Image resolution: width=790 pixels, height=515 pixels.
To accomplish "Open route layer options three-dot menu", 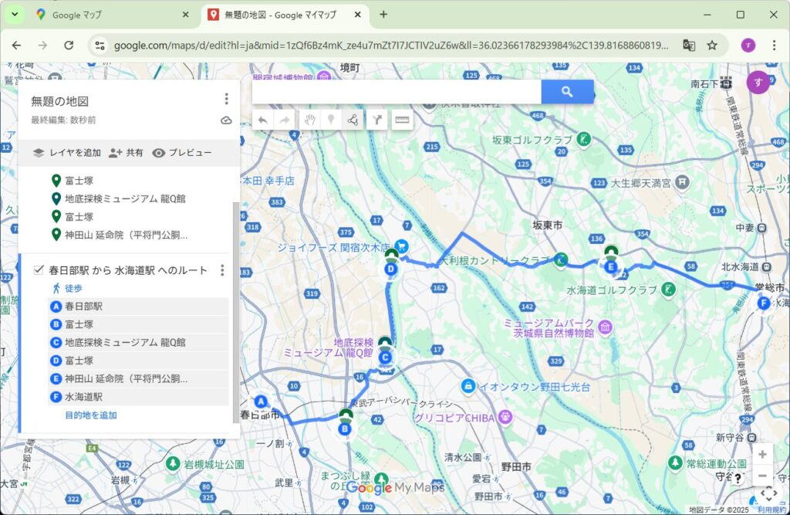I will coord(222,270).
